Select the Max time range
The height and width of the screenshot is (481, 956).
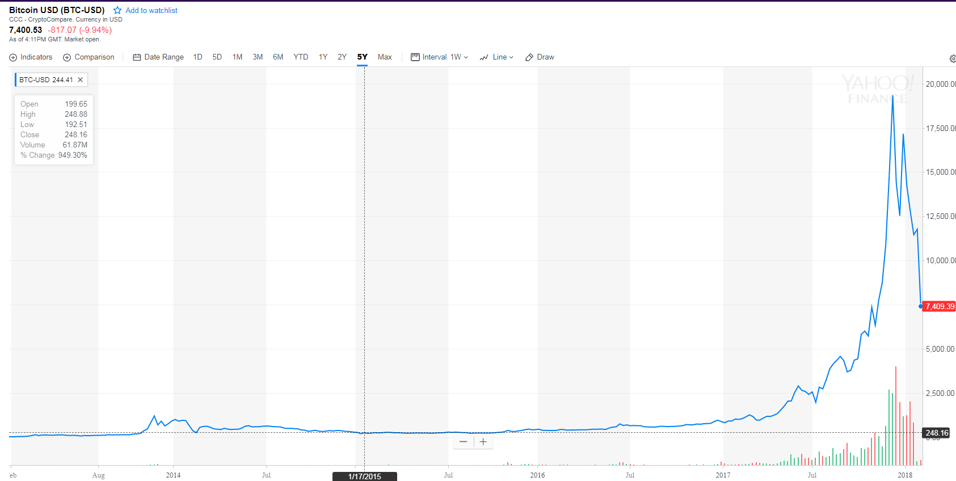[x=385, y=57]
